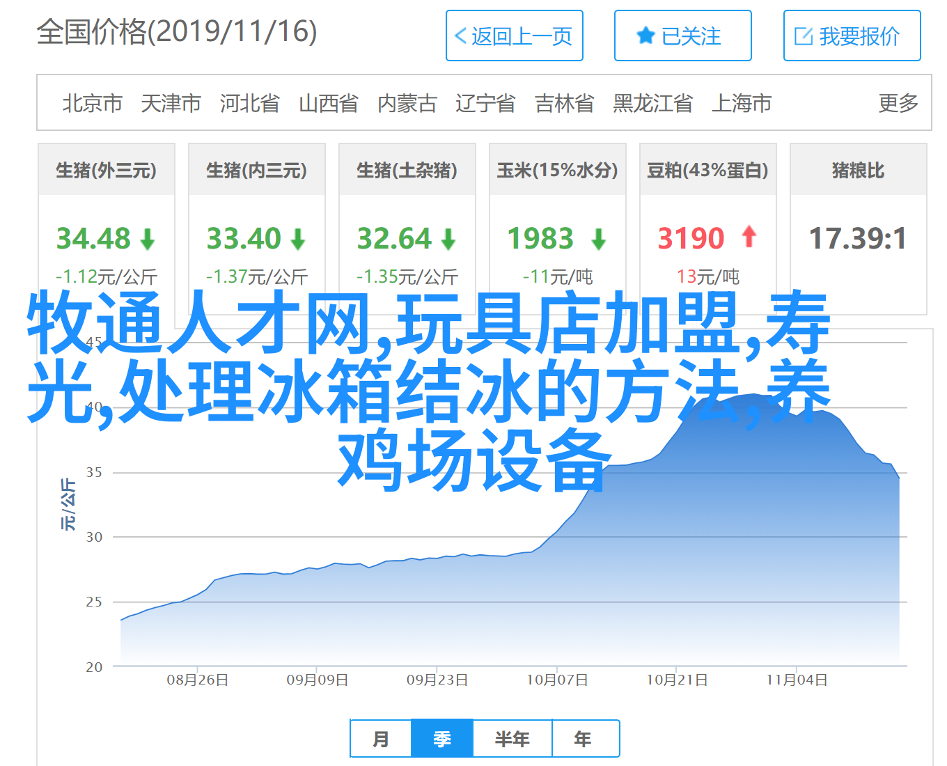The width and height of the screenshot is (947, 766).
Task: Click green down arrow beside 33.40
Action: 298,240
